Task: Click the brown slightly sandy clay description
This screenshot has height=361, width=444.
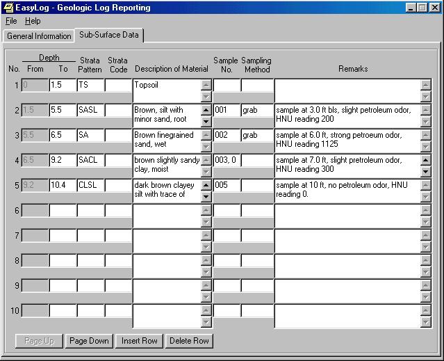Action: (167, 166)
